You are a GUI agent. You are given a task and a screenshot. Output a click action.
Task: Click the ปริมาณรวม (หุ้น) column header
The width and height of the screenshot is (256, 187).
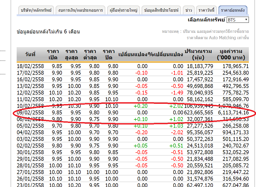click(x=198, y=55)
